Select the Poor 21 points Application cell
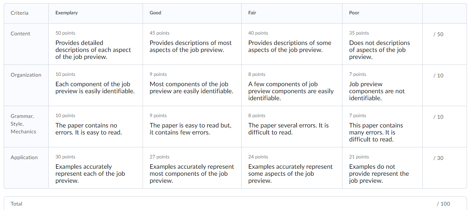Screen dimensions: 474x210 point(382,168)
